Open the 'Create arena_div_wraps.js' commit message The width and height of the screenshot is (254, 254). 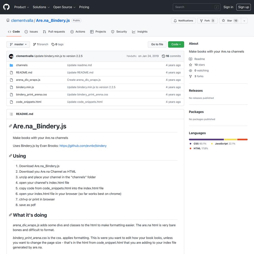pyautogui.click(x=84, y=80)
